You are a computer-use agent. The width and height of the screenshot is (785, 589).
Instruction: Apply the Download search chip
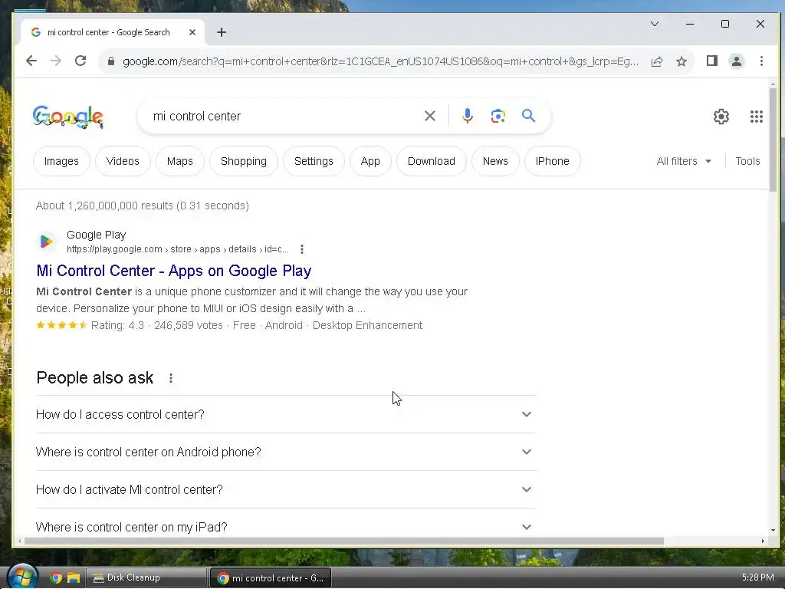pyautogui.click(x=431, y=161)
